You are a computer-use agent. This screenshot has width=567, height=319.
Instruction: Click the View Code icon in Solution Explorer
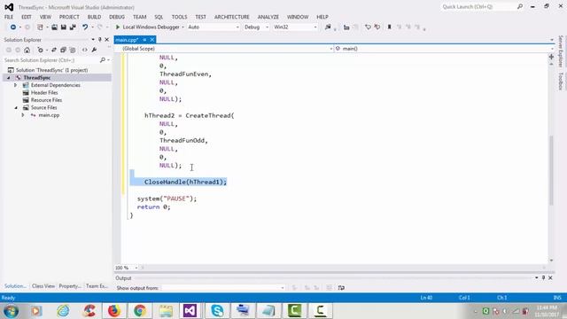pos(85,50)
